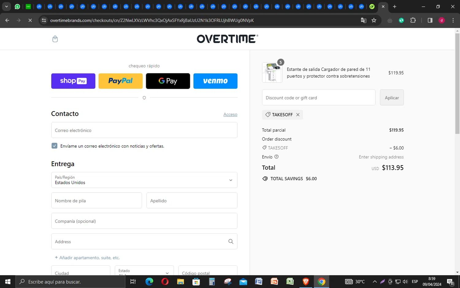Open the Acceso login link

click(230, 115)
